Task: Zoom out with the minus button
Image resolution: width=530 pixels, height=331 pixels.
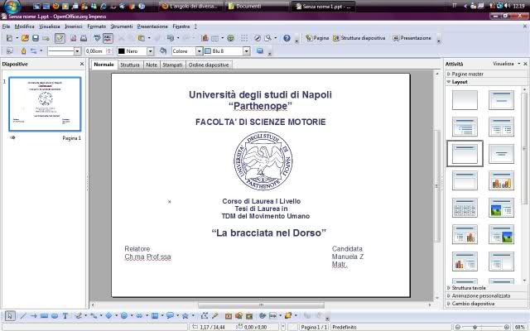Action: (x=458, y=327)
